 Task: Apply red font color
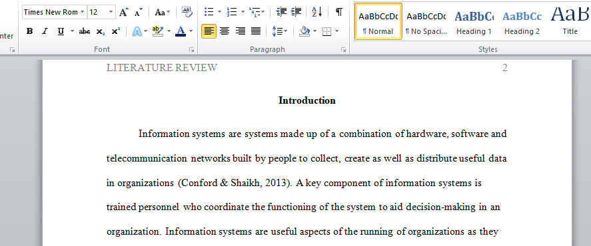(181, 32)
